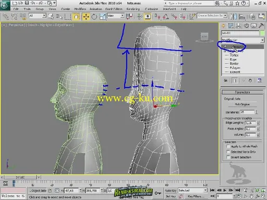Click the Mirror tool icon
This screenshot has width=267, height=200.
[x=234, y=17]
